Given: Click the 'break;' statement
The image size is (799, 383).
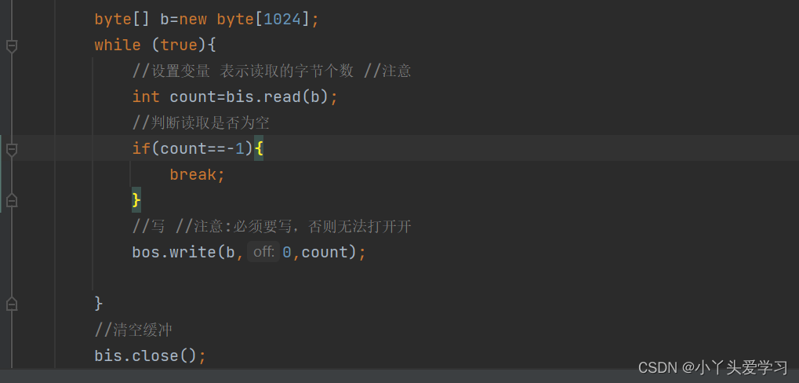Looking at the screenshot, I should click(198, 175).
